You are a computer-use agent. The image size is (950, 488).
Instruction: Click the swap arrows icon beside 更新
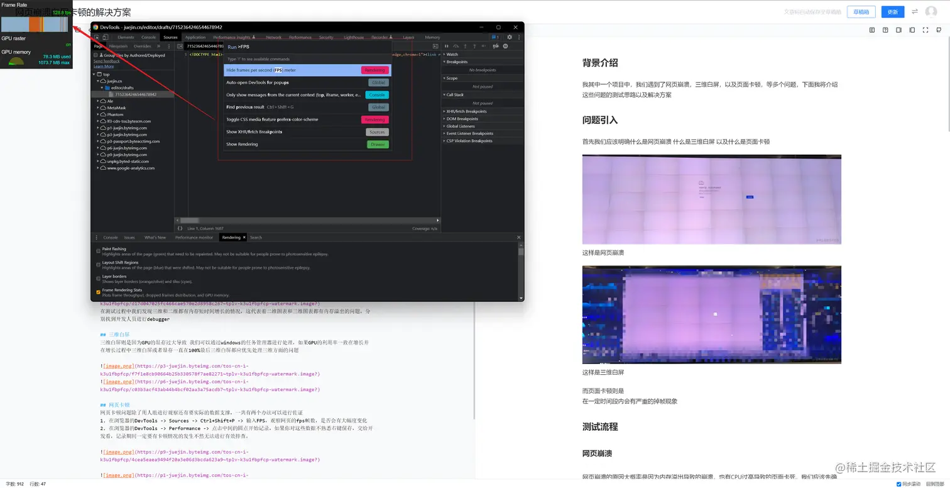(915, 11)
